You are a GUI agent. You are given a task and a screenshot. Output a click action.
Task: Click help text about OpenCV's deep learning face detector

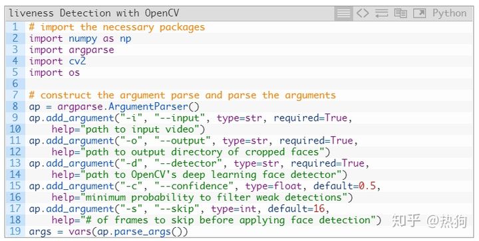[210, 175]
